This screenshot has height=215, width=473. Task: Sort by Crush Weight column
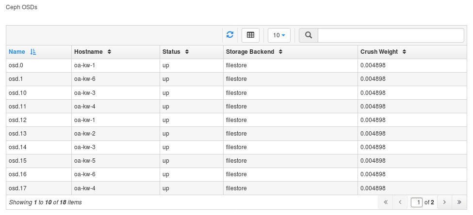coord(383,52)
